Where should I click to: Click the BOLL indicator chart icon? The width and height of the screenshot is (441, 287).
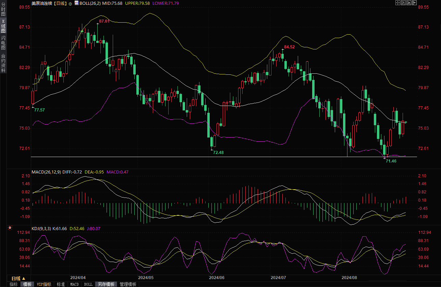(76, 3)
